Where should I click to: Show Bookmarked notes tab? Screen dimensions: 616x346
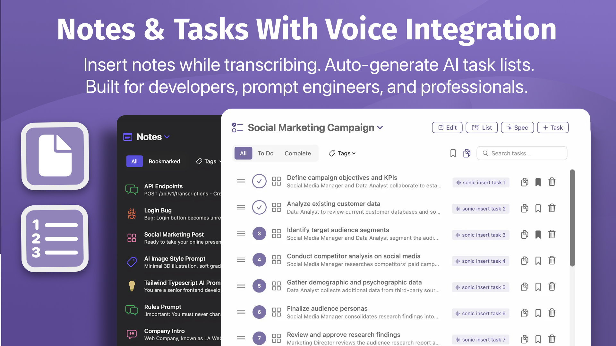pos(164,161)
